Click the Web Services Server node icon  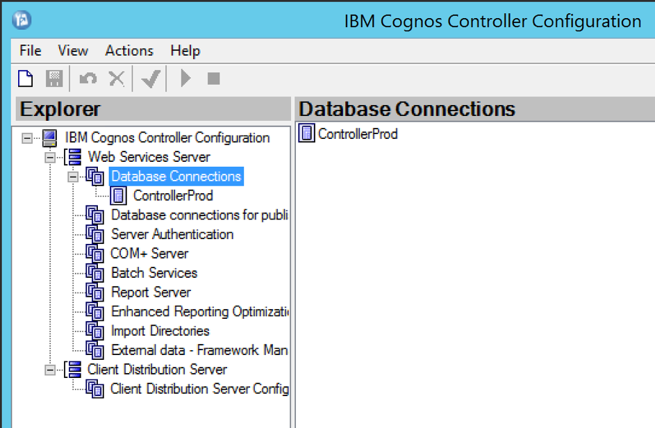74,157
